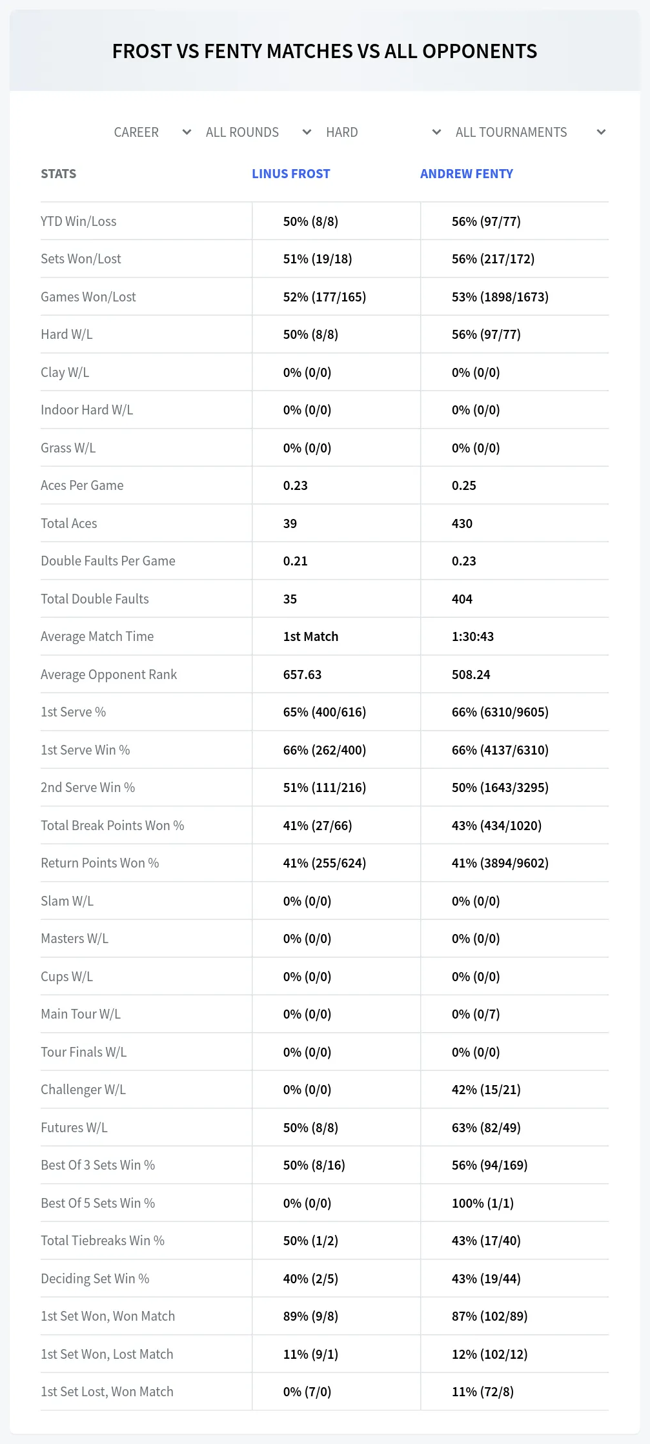Click the chevron arrow next to ALL ROUNDS
The height and width of the screenshot is (1444, 650).
[x=307, y=132]
